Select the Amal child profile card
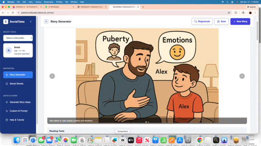This screenshot has height=146, width=261. coord(18,50)
